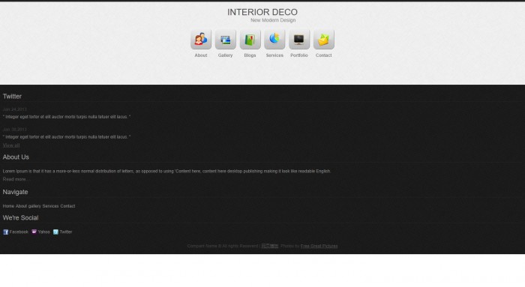Select About in the Navigate links
Screen dimensions: 525x287
[21, 206]
